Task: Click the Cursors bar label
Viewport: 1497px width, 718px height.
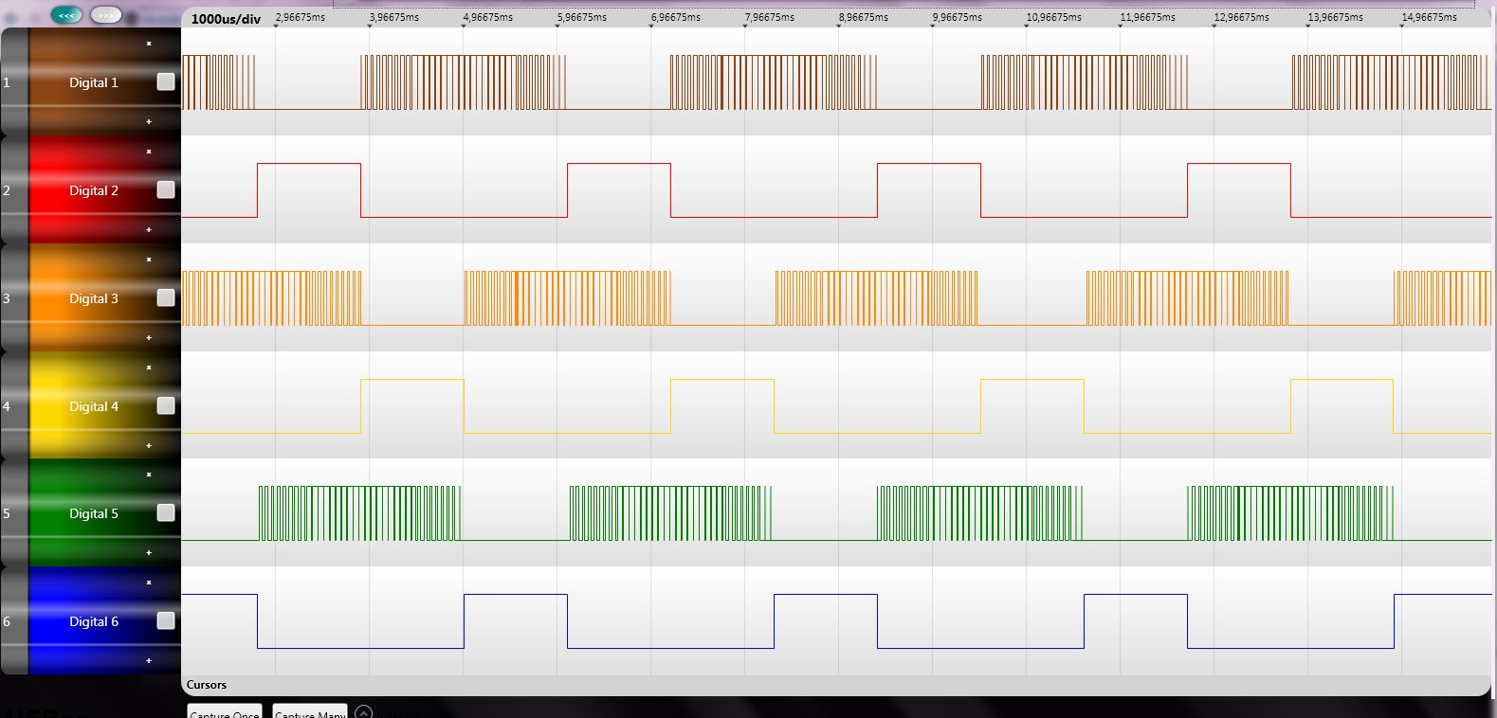Action: coord(207,685)
